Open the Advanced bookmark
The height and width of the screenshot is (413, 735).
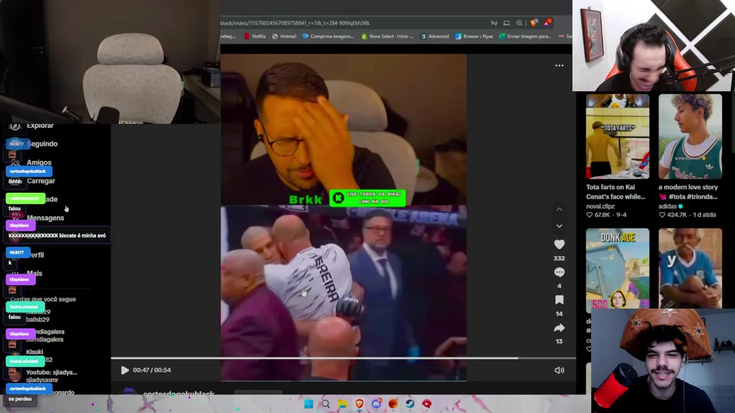click(435, 36)
